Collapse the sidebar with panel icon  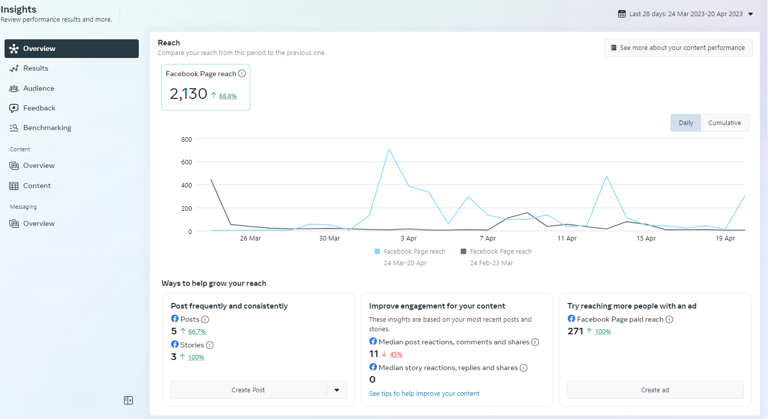(128, 400)
